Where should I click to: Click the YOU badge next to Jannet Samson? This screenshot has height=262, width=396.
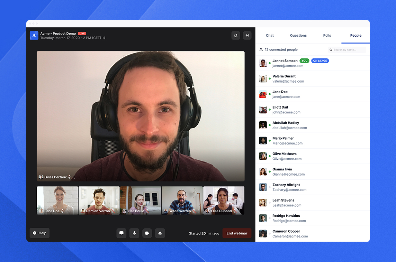(304, 61)
